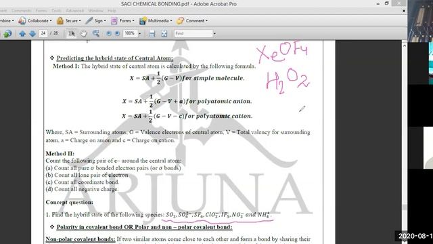Click the Zoom In plus button

click(x=117, y=33)
